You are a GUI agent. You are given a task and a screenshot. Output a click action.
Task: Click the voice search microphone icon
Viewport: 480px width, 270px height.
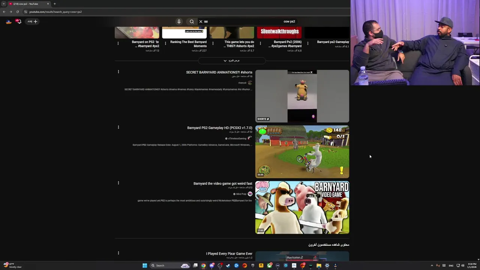point(179,21)
